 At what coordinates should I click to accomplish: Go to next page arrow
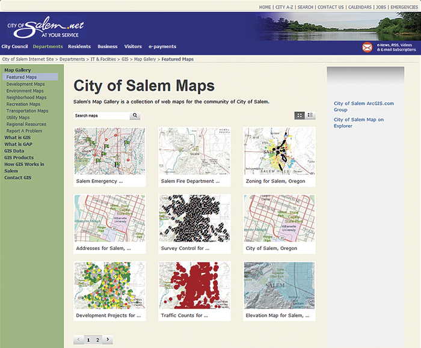tap(108, 340)
